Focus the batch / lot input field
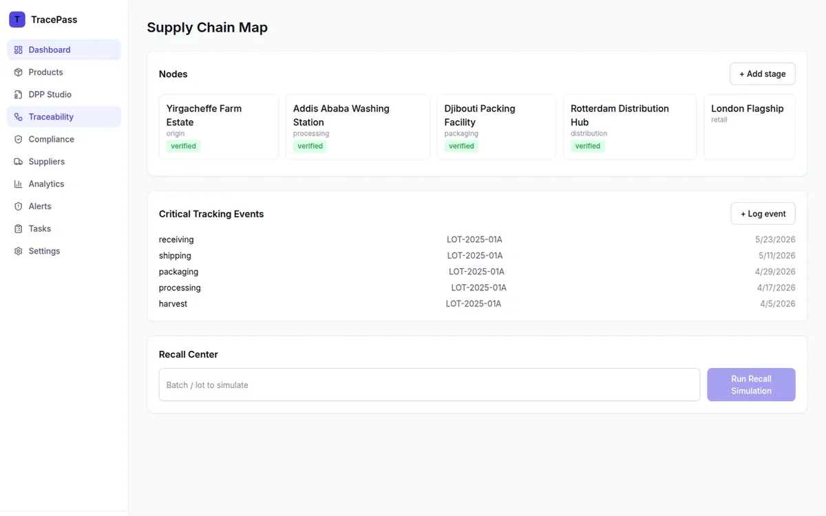Image resolution: width=826 pixels, height=516 pixels. pos(430,385)
